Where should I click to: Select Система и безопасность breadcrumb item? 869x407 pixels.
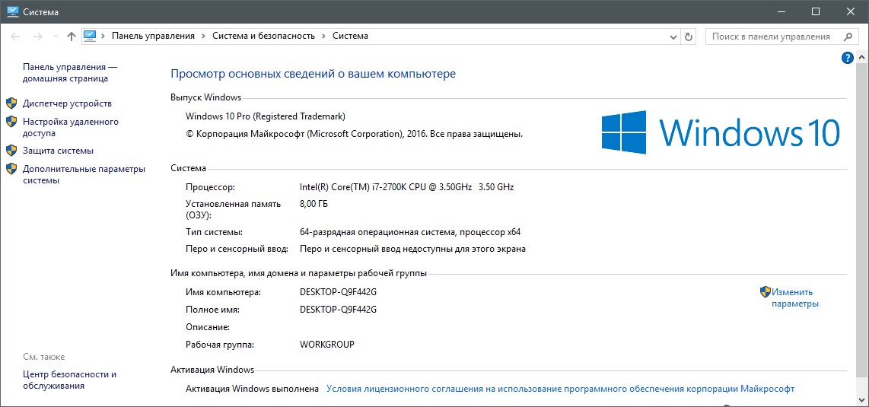[263, 36]
